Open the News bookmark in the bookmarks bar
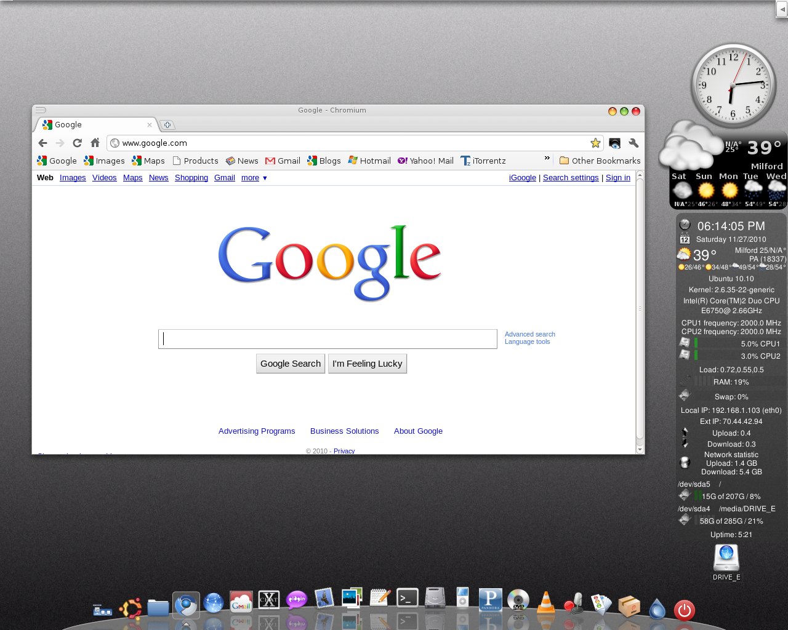This screenshot has width=788, height=630. (x=242, y=161)
